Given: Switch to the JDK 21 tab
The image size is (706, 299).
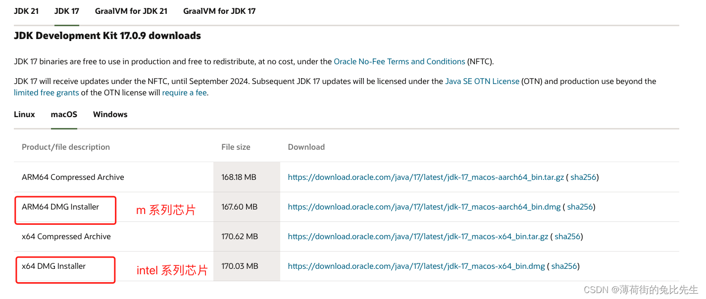Looking at the screenshot, I should [26, 10].
